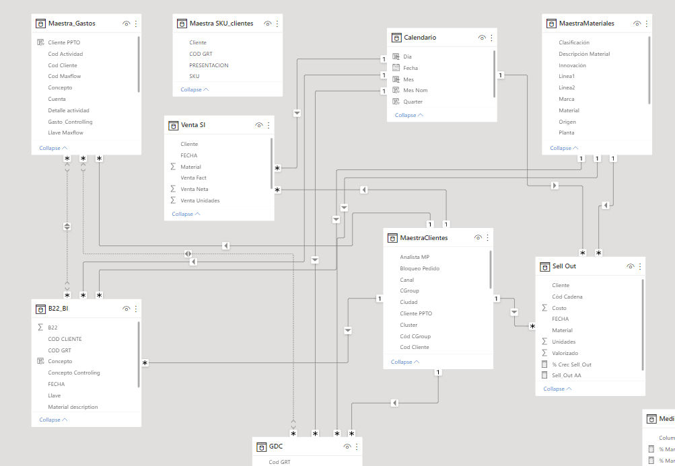
Task: Select sigma icon beside Costo field
Action: (544, 308)
